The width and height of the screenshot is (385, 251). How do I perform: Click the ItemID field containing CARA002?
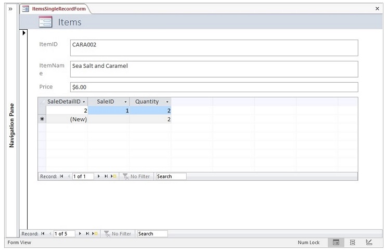[x=214, y=47]
